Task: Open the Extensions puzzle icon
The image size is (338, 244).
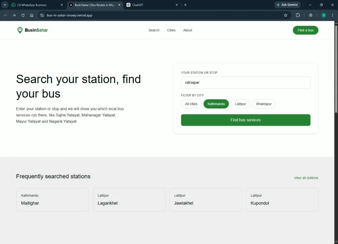Action: click(x=298, y=15)
